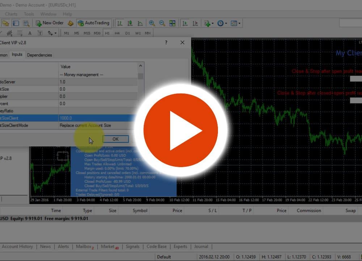Viewport: 362px width, 261px height.
Task: Toggle the AutoTrading button
Action: 94,23
